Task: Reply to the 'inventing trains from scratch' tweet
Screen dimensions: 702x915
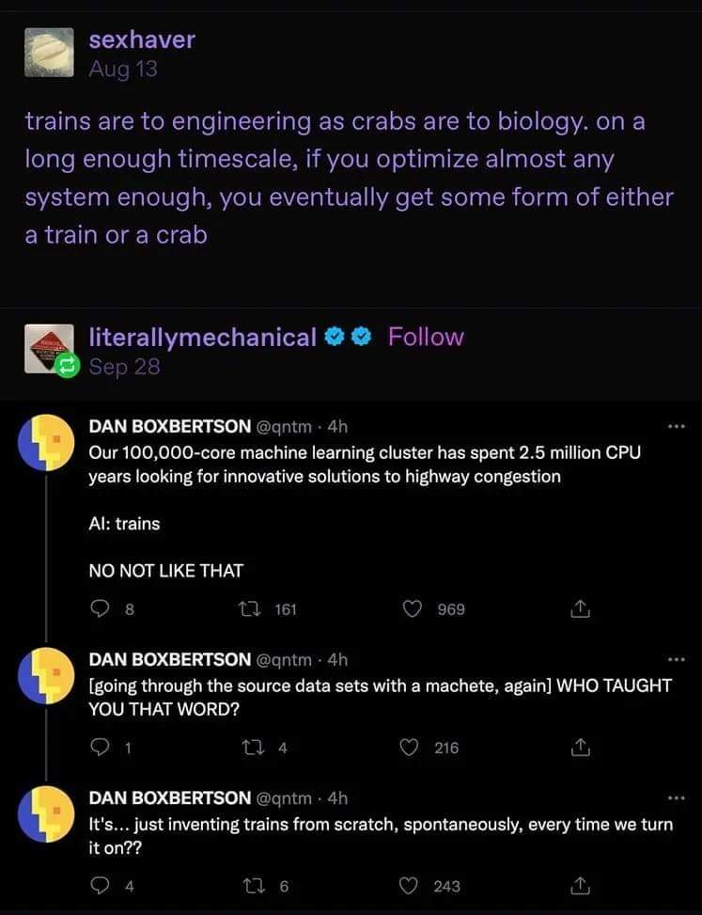Action: [x=100, y=885]
